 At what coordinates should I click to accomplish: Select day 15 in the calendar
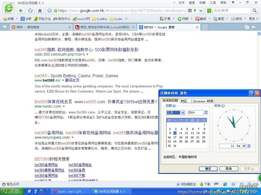pyautogui.click(x=203, y=133)
